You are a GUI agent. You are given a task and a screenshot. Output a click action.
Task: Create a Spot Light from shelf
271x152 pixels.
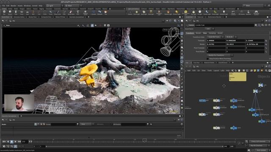(x=144, y=12)
